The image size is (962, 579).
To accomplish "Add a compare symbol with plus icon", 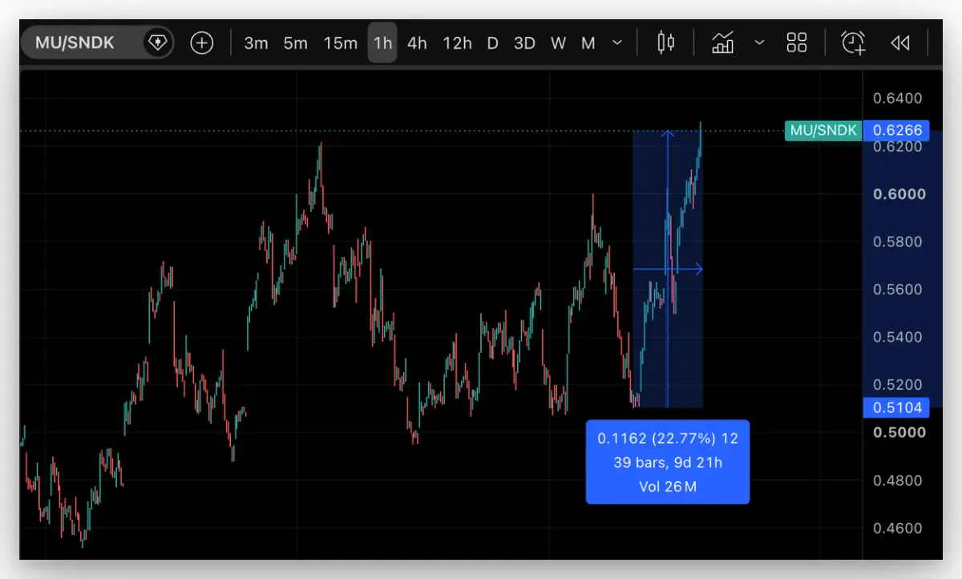I will (201, 43).
